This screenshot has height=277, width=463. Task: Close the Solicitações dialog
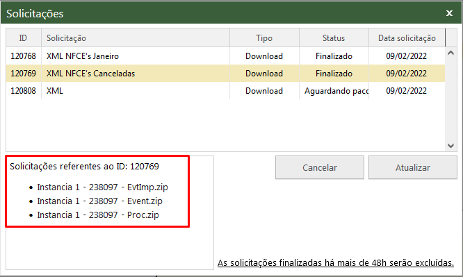click(449, 13)
